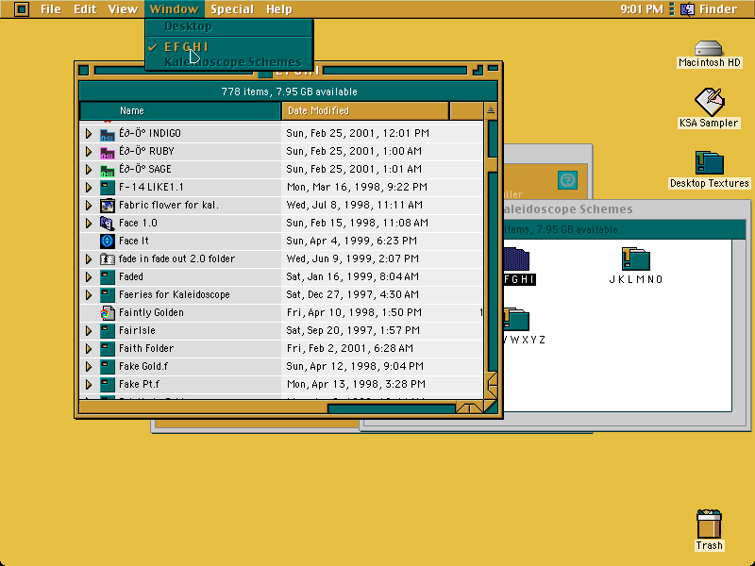Expand the Face 1.0 disclosure triangle
The image size is (755, 566).
tap(89, 223)
